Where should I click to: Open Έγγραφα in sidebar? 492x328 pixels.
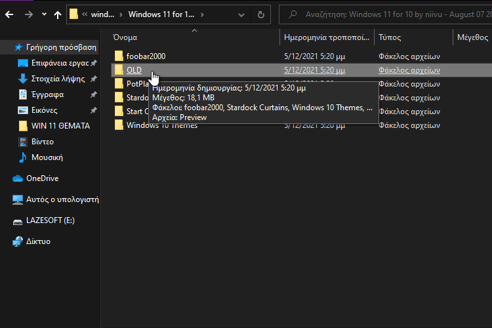(x=48, y=94)
